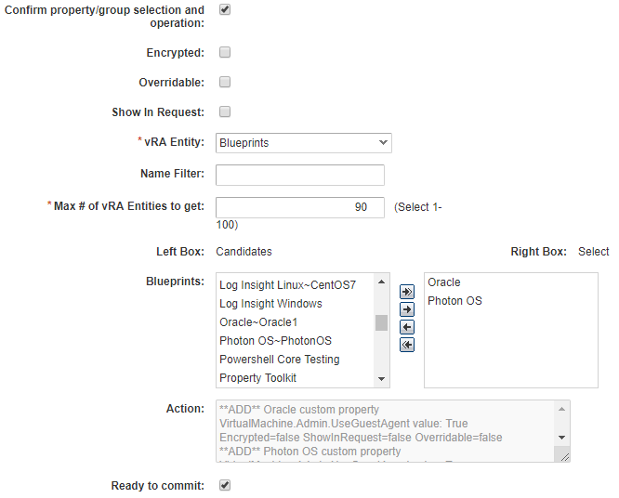Toggle the Ready to commit checkbox
This screenshot has height=498, width=619.
[x=225, y=485]
